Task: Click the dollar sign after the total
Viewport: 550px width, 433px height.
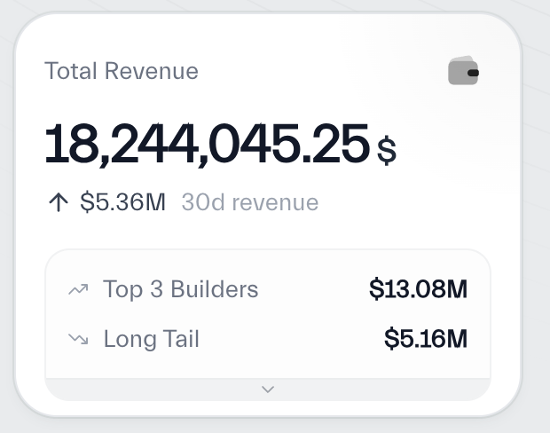Action: pyautogui.click(x=387, y=150)
